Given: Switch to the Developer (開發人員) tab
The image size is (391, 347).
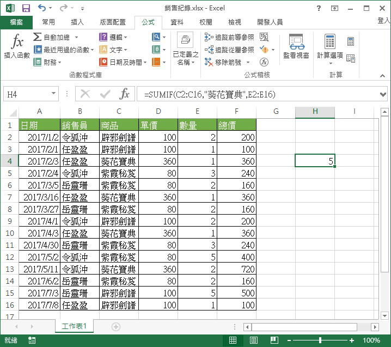Looking at the screenshot, I should (x=270, y=22).
